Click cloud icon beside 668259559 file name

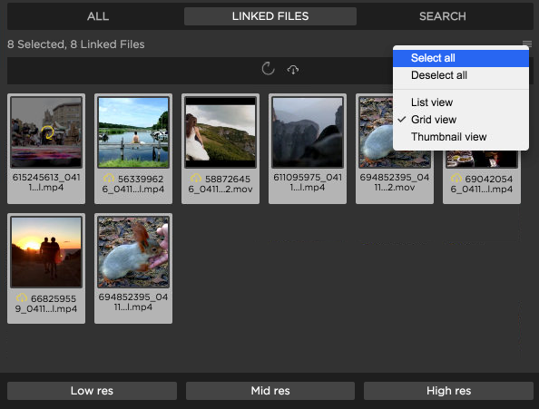pos(22,297)
